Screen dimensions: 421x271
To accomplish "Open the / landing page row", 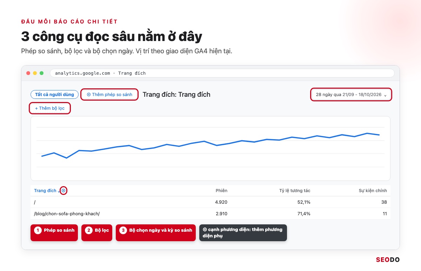I will [210, 202].
